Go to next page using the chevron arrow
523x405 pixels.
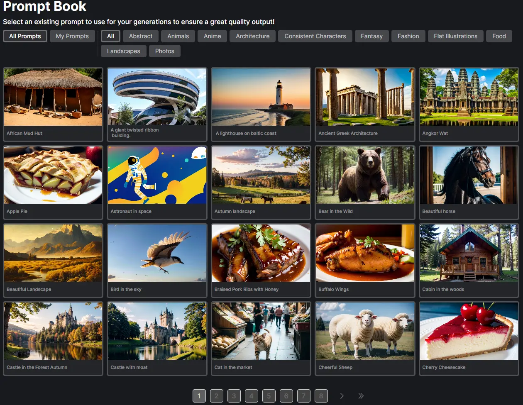pyautogui.click(x=342, y=396)
